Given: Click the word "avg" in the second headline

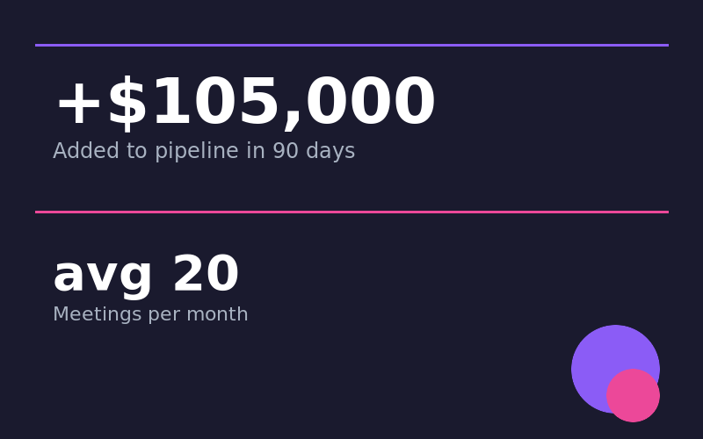Looking at the screenshot, I should [103, 276].
